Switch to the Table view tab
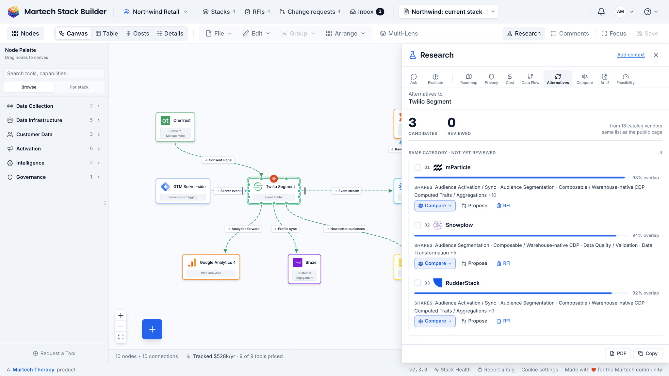 (107, 34)
